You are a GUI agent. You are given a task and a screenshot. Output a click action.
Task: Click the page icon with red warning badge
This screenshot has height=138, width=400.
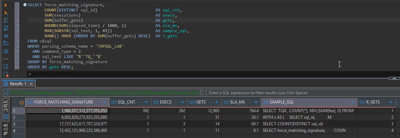[6, 75]
